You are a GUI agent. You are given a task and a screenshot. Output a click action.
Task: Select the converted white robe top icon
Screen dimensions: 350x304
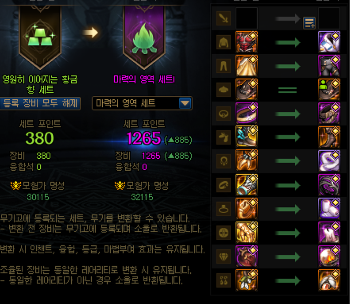pyautogui.click(x=329, y=42)
